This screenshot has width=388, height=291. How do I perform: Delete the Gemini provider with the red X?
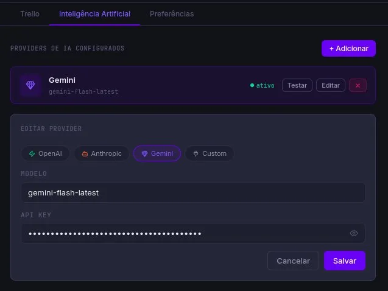(358, 85)
